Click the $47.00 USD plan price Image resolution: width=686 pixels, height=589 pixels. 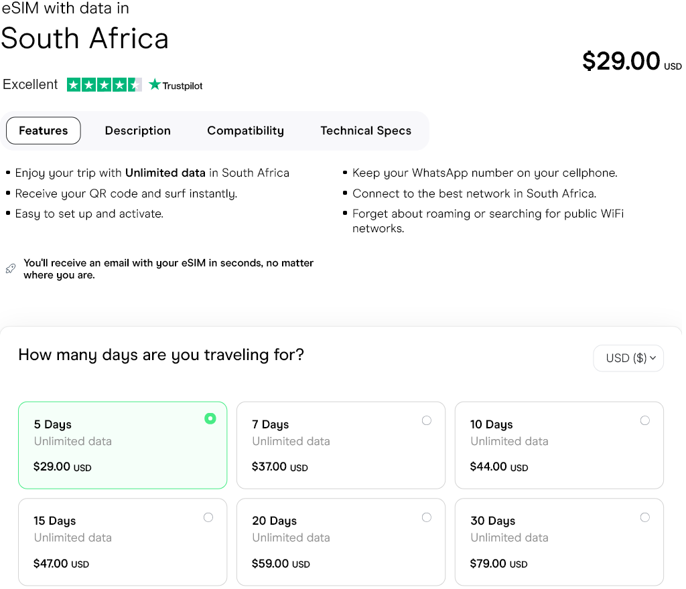click(x=61, y=564)
